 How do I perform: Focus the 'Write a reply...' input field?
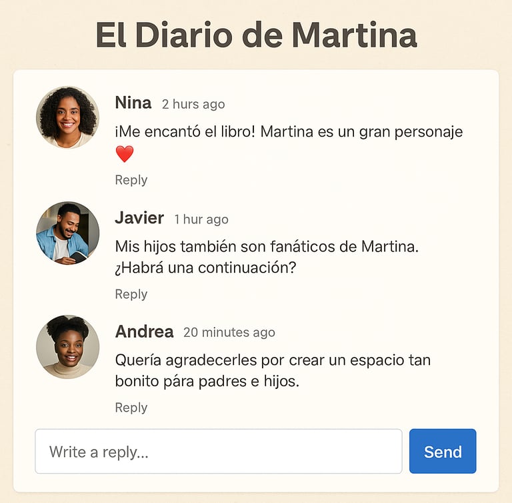[218, 452]
